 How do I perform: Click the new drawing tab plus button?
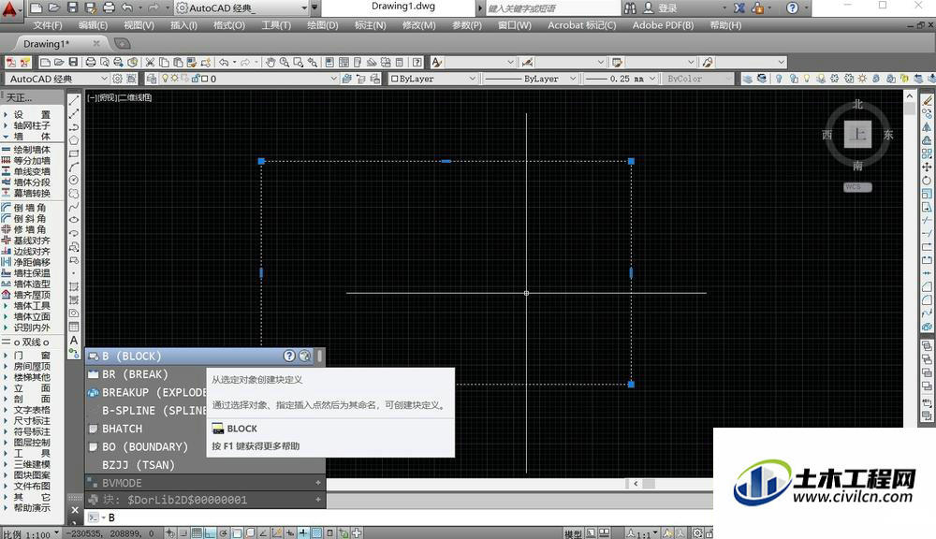[x=122, y=44]
